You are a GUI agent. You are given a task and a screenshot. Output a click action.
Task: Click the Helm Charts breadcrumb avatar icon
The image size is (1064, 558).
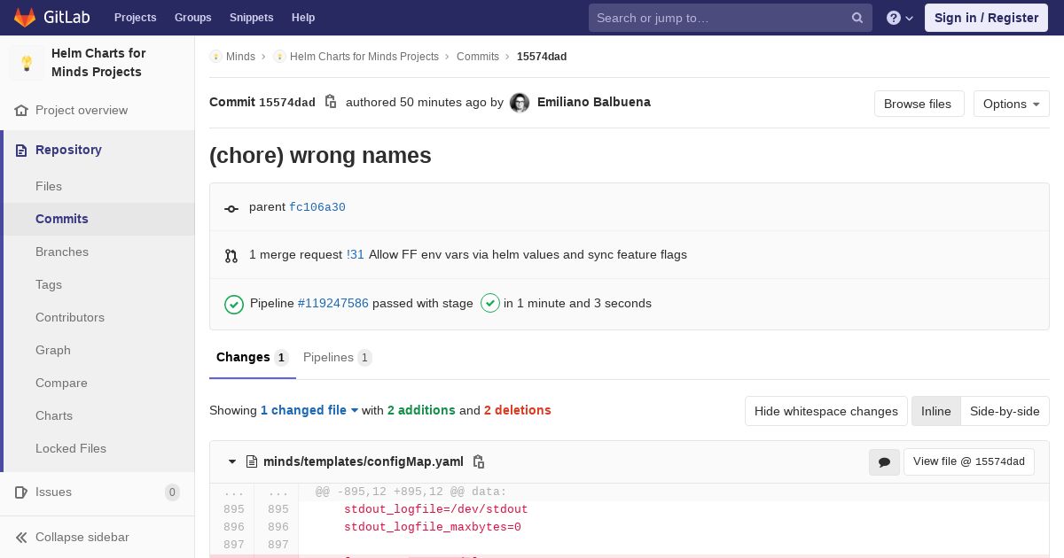[279, 57]
